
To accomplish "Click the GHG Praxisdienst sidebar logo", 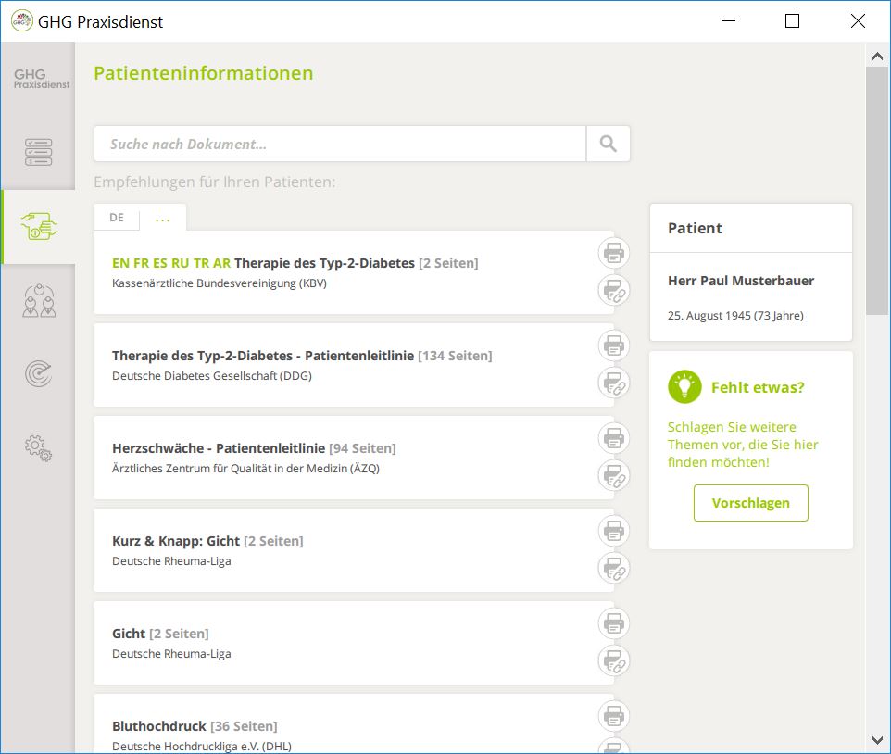I will coord(41,79).
